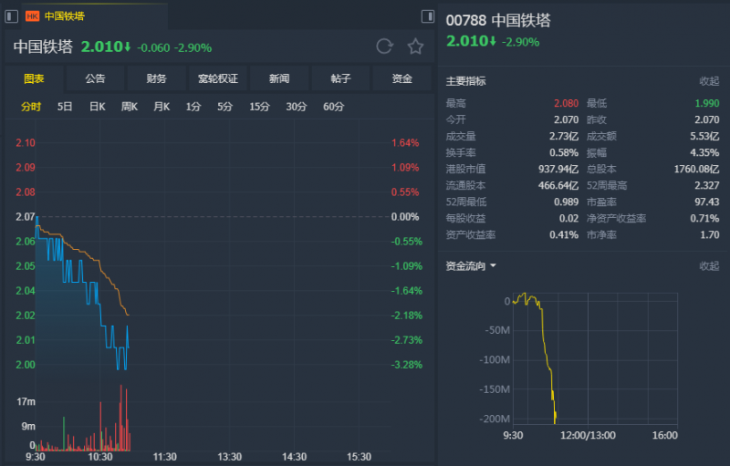
Task: Open the 公告 tab
Action: pos(95,78)
